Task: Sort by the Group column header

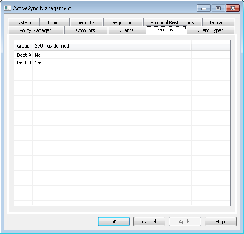Action: 23,46
